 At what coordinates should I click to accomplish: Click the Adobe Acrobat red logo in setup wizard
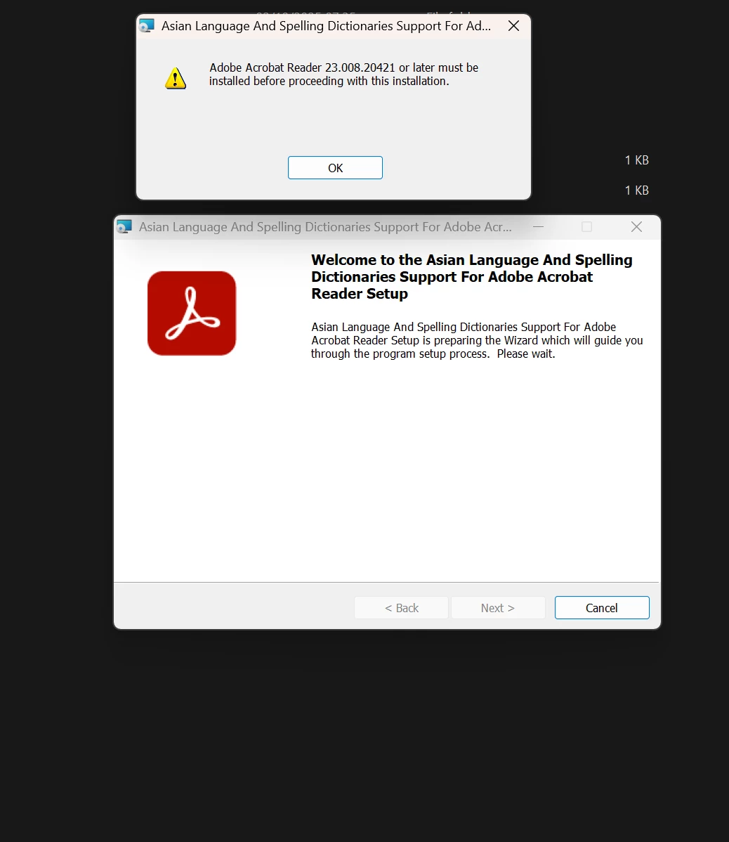click(192, 313)
